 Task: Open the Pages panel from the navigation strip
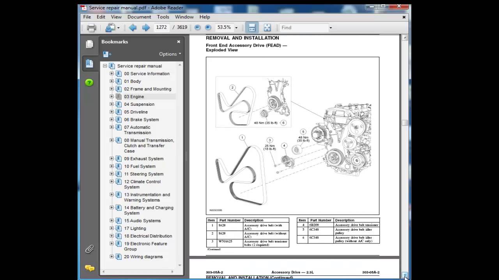pyautogui.click(x=89, y=44)
